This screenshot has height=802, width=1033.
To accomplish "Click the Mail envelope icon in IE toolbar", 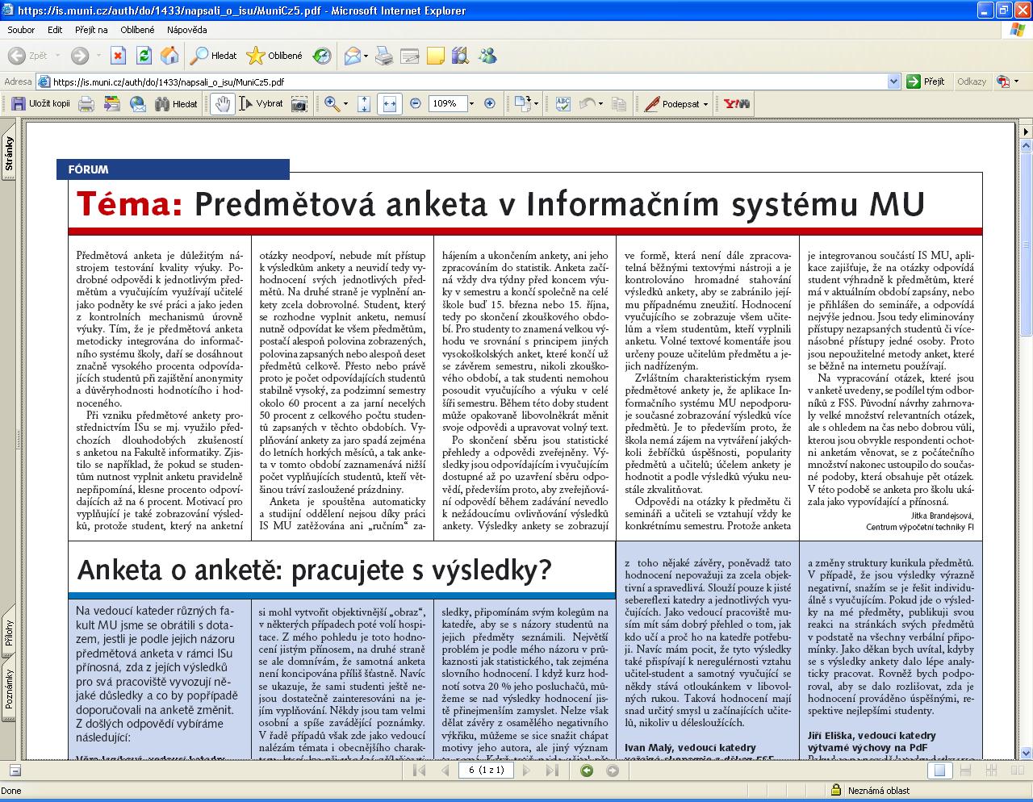I will point(353,56).
